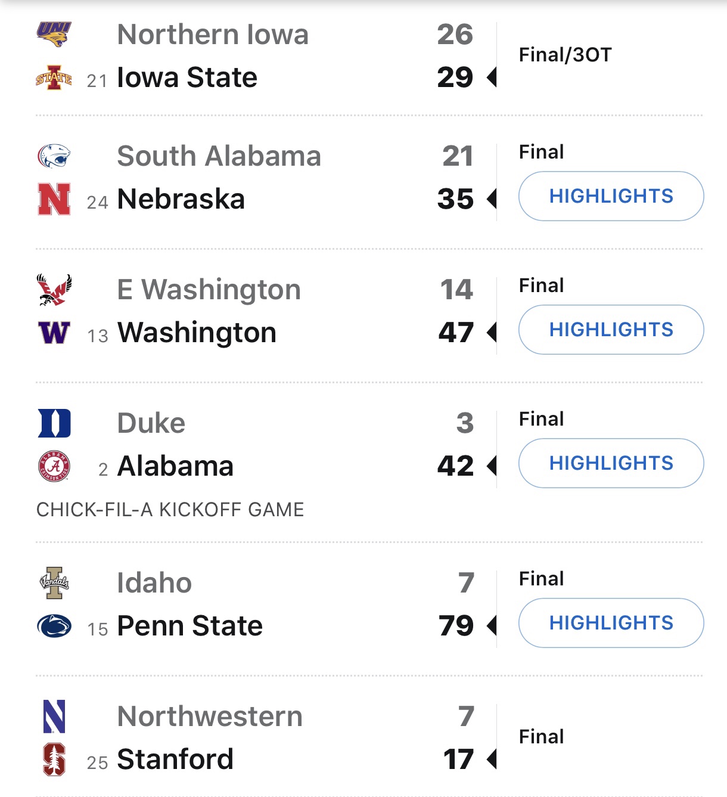Tap the Northwestern N logo

pyautogui.click(x=54, y=717)
